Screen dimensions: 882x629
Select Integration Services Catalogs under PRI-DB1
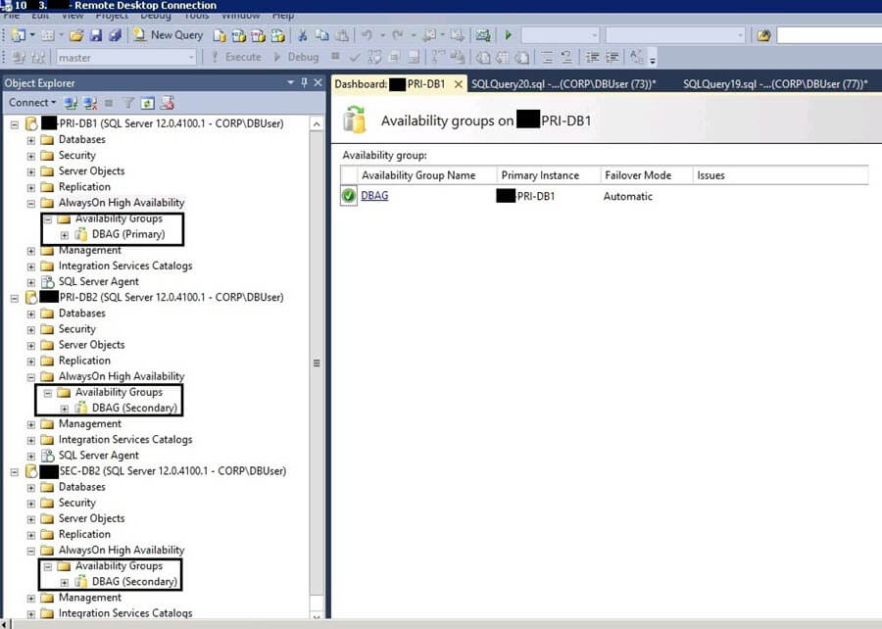(125, 266)
